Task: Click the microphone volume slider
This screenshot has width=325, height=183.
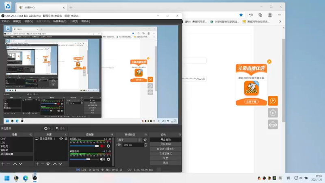Action: pyautogui.click(x=84, y=146)
